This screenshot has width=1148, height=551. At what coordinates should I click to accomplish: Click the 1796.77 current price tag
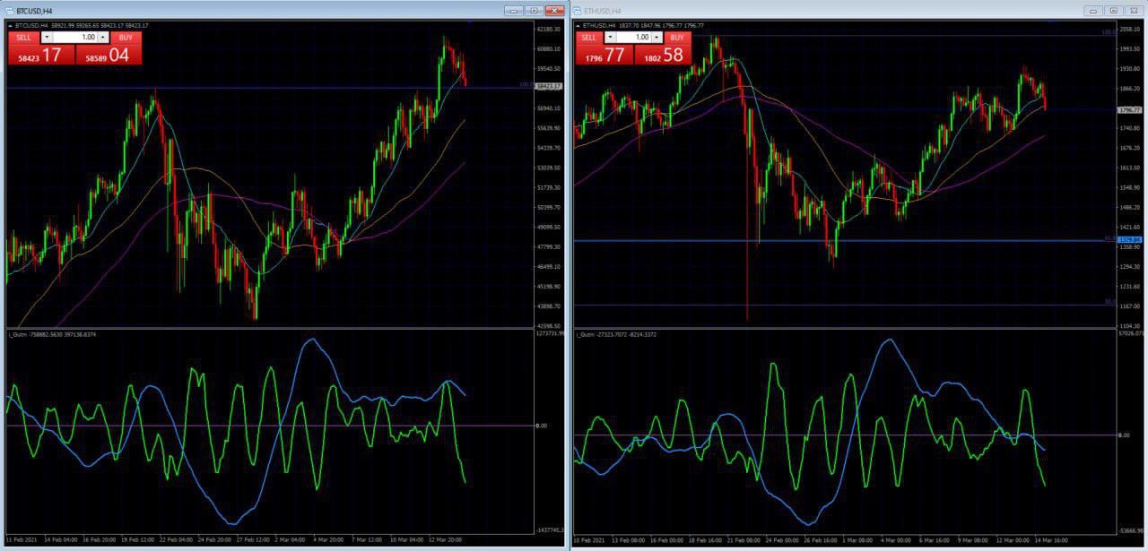[1130, 109]
